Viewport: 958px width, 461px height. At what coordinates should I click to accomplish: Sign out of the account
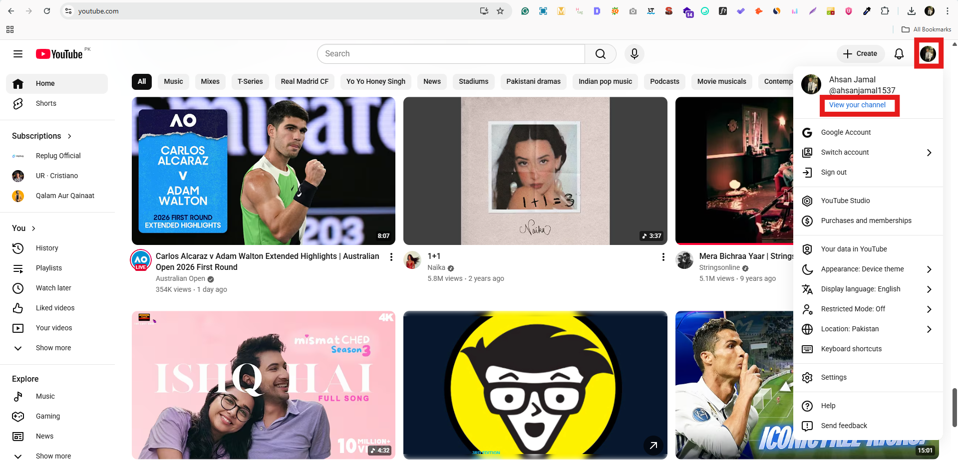coord(834,172)
